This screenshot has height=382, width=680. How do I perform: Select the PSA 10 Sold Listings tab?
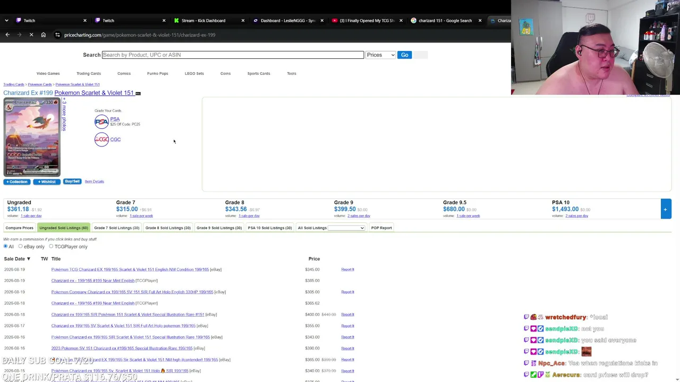pyautogui.click(x=270, y=228)
